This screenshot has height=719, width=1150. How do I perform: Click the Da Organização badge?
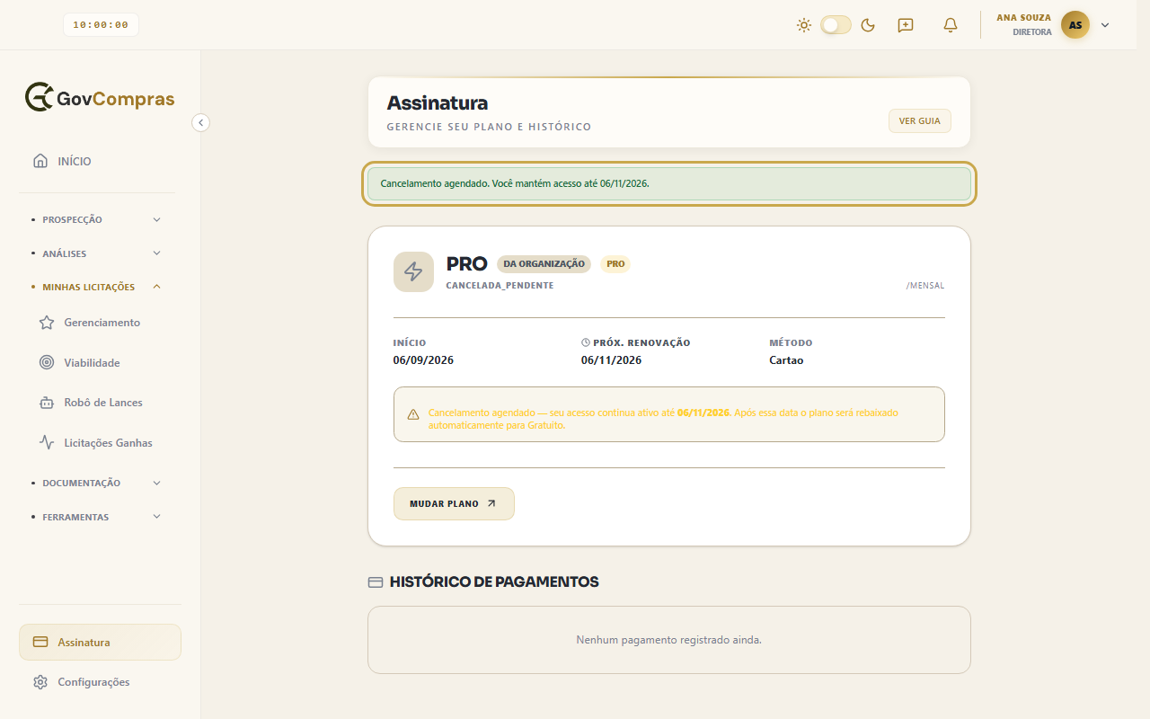(x=544, y=264)
